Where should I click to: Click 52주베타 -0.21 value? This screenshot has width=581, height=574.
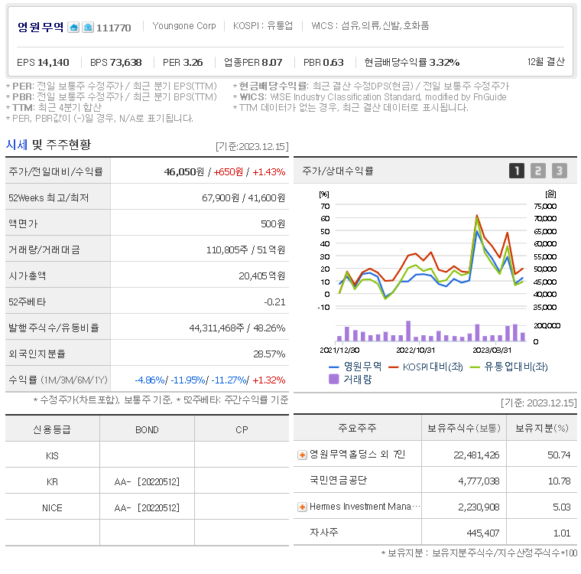(274, 302)
